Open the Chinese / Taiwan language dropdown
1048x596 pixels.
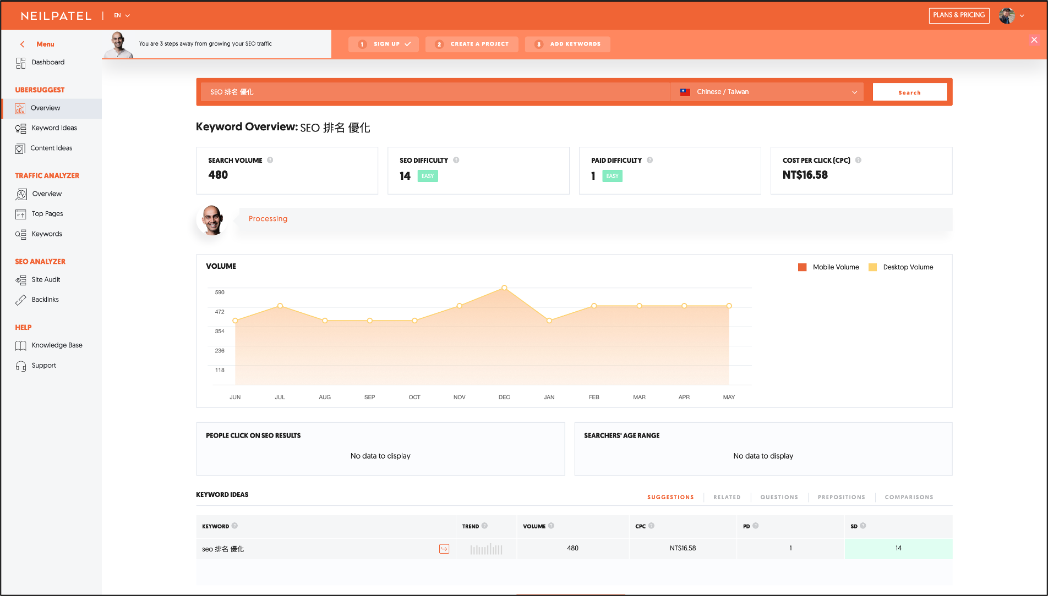click(767, 92)
